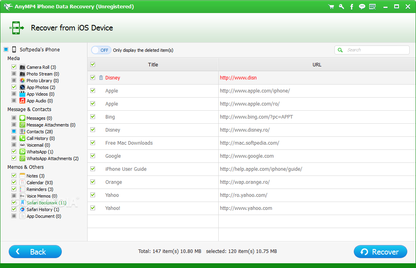Uncheck the Bing bookmark row checkbox

[93, 117]
